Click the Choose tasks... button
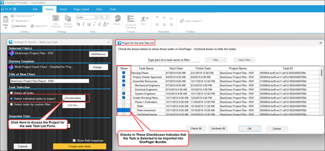 point(74,98)
